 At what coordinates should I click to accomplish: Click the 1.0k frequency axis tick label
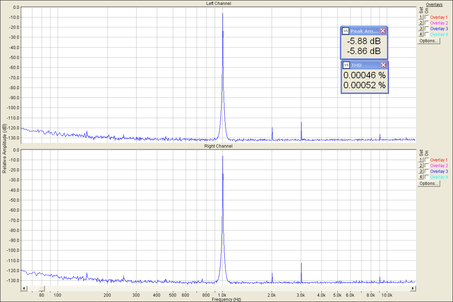(223, 295)
